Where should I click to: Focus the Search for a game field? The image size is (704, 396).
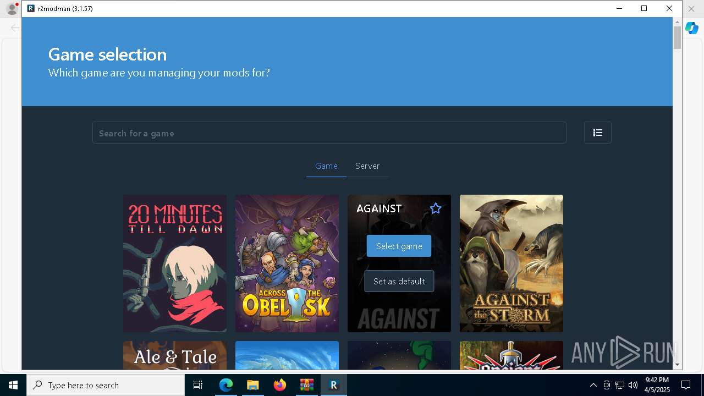pyautogui.click(x=329, y=133)
